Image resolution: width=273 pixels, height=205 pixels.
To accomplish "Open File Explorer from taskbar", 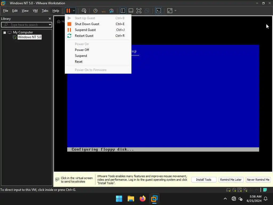I will (x=131, y=199).
